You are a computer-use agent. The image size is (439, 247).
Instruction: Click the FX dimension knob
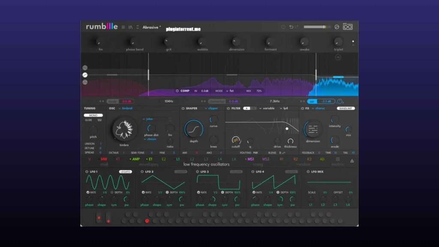pos(313,129)
